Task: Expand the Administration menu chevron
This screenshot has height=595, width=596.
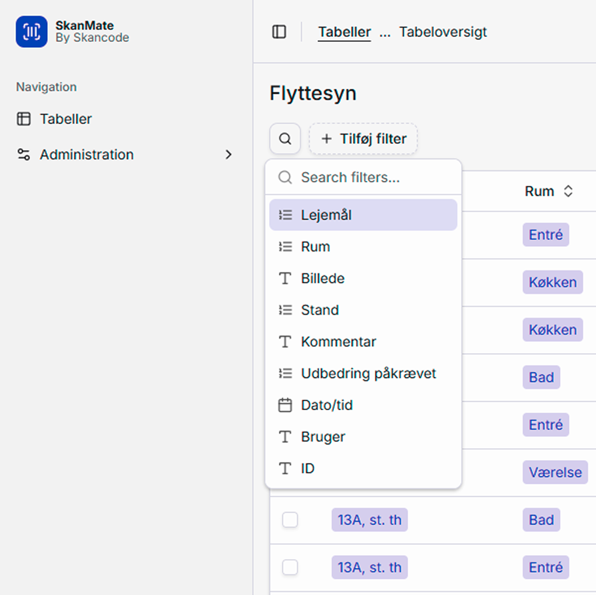Action: pyautogui.click(x=228, y=154)
